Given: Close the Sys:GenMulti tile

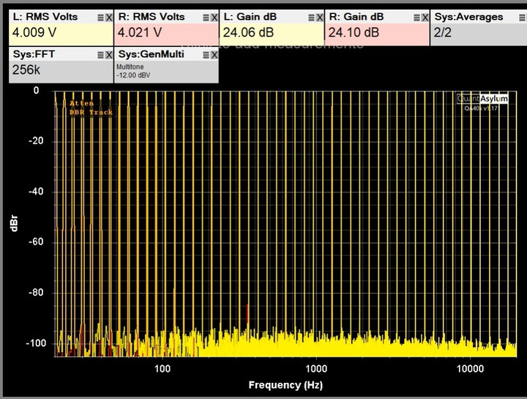Looking at the screenshot, I should click(214, 55).
